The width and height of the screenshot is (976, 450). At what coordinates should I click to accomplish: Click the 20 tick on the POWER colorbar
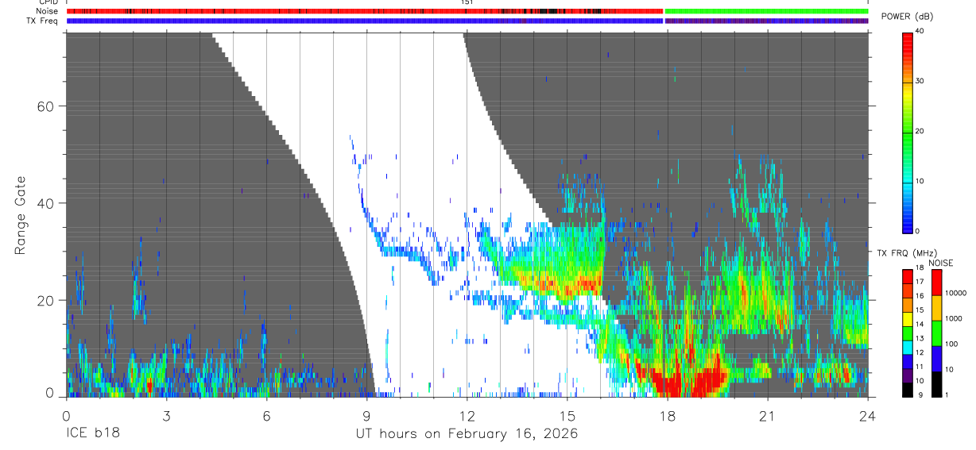(919, 131)
